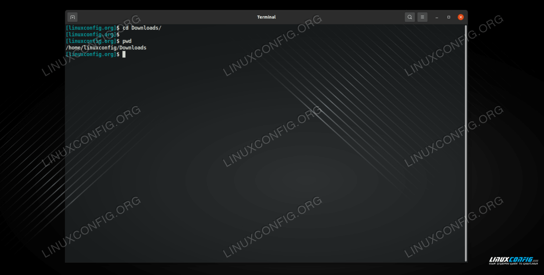Click the first [linuxconfig.org] prompt
Viewport: 544px width, 275px height.
click(91, 28)
